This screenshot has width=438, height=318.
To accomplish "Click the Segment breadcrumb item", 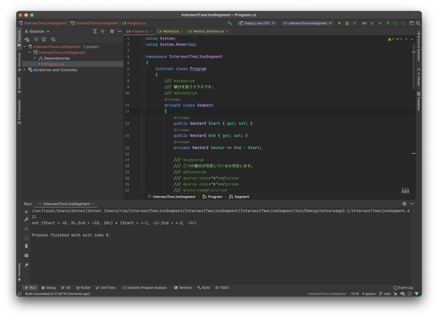I will click(x=239, y=197).
